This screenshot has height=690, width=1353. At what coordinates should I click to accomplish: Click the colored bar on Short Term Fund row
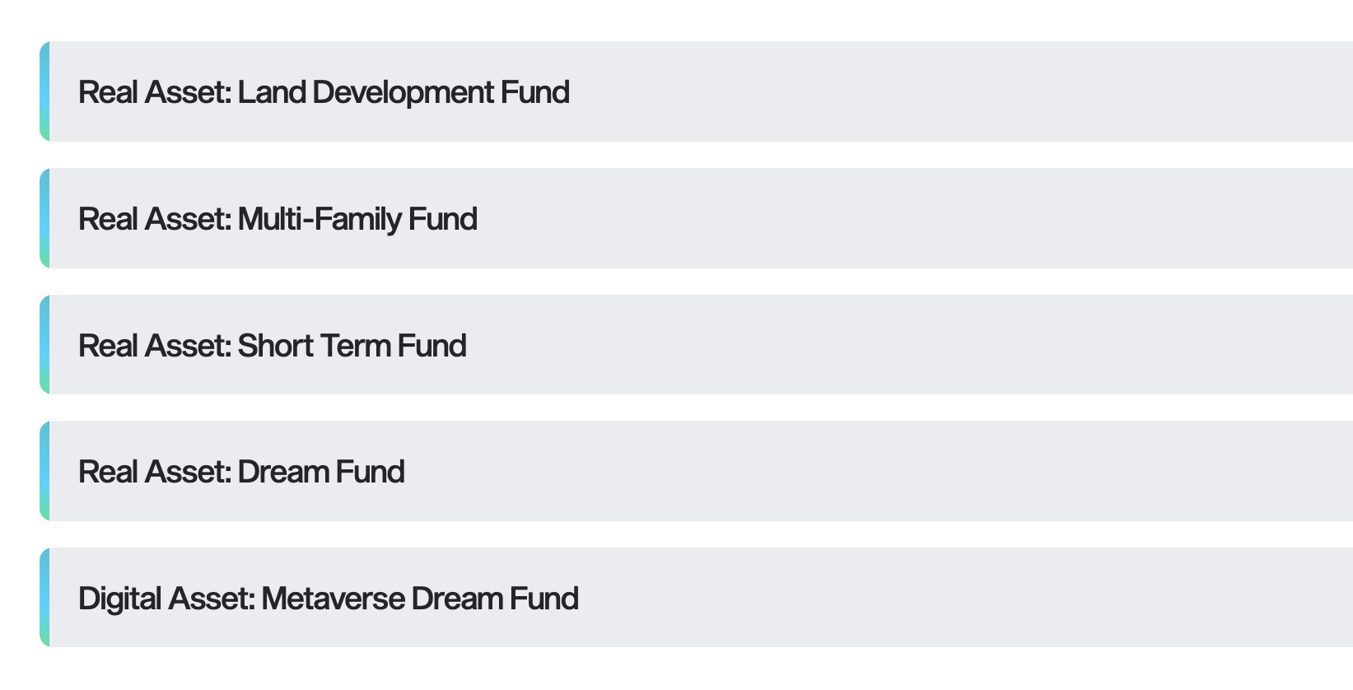coord(44,344)
